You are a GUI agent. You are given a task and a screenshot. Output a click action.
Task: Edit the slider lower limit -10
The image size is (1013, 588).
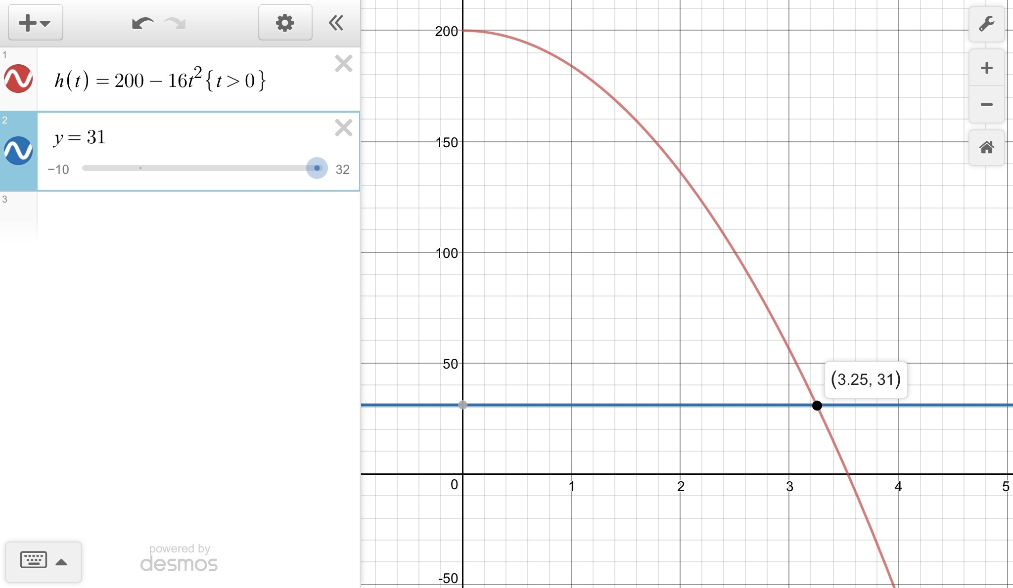tap(58, 169)
